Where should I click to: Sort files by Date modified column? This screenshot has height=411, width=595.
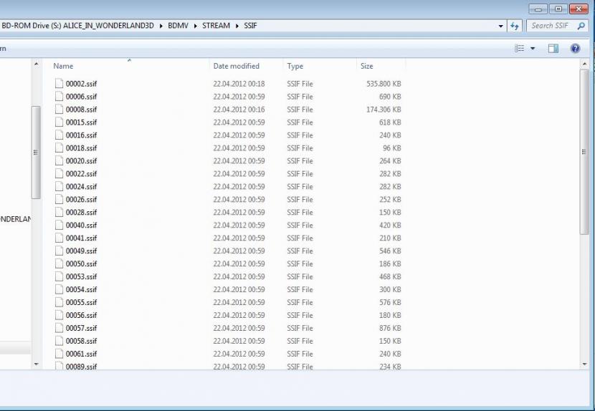[236, 66]
